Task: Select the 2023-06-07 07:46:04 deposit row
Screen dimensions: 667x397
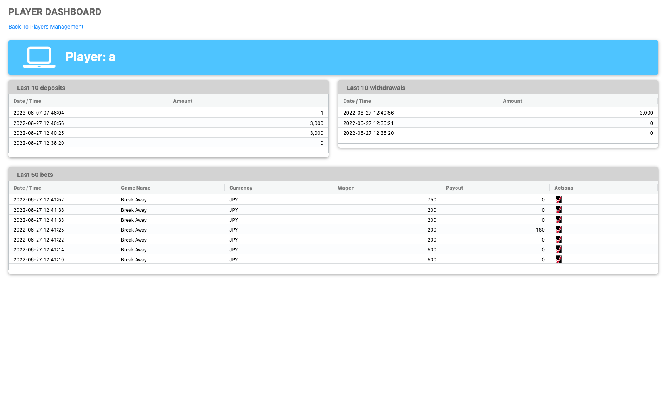Action: [168, 113]
